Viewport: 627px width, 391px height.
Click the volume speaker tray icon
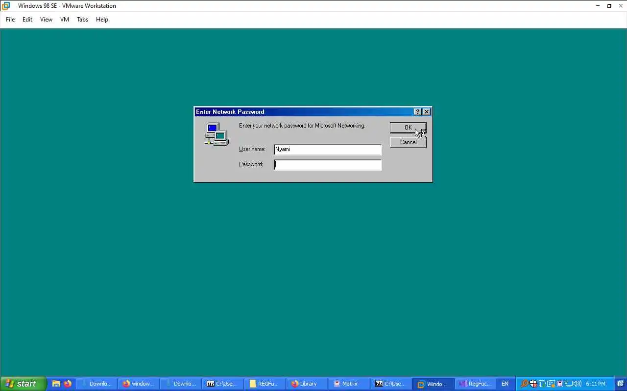(578, 384)
